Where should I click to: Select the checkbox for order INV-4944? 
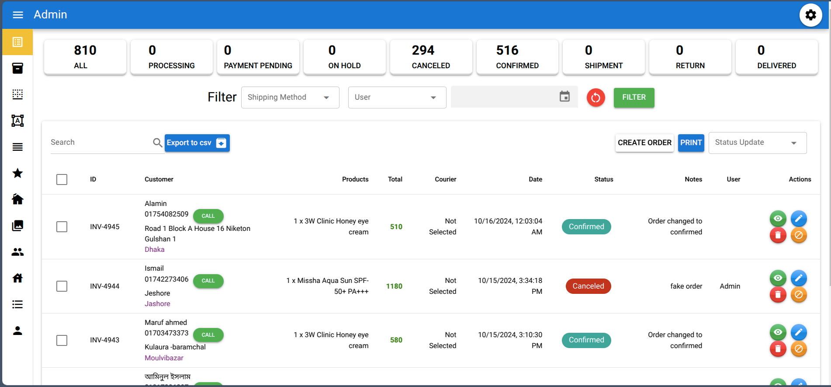pos(62,286)
